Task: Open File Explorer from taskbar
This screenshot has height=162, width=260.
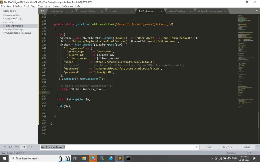Action: point(84,158)
